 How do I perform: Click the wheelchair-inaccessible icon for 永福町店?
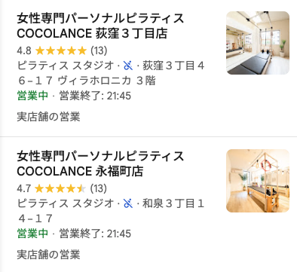(128, 203)
